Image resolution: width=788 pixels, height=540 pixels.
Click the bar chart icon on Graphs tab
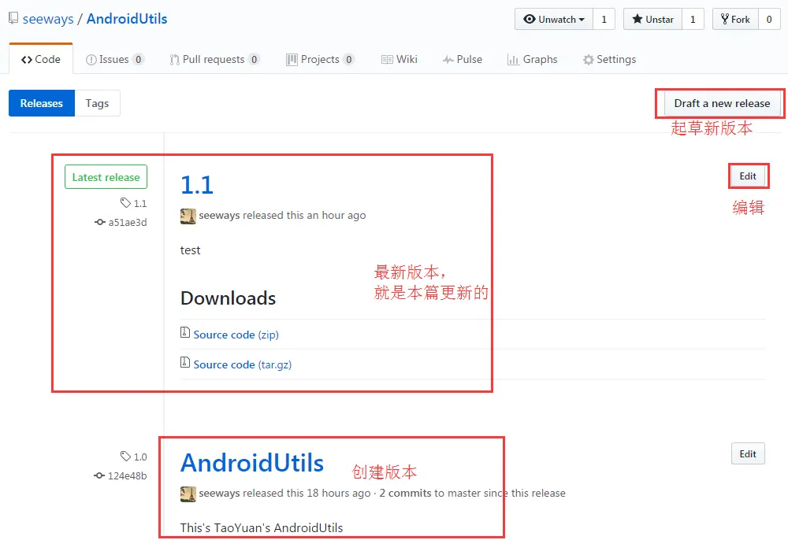pyautogui.click(x=513, y=60)
